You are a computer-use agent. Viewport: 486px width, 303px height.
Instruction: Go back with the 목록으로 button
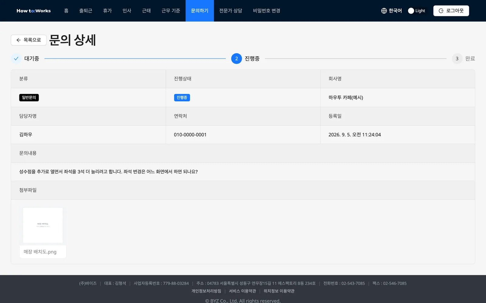click(x=29, y=40)
